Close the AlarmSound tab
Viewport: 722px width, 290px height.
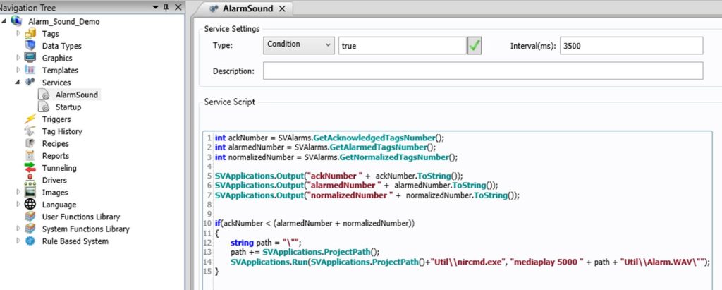[282, 8]
